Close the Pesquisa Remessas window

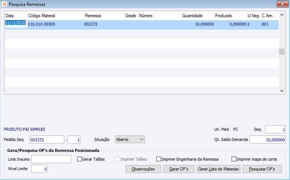tap(282, 4)
